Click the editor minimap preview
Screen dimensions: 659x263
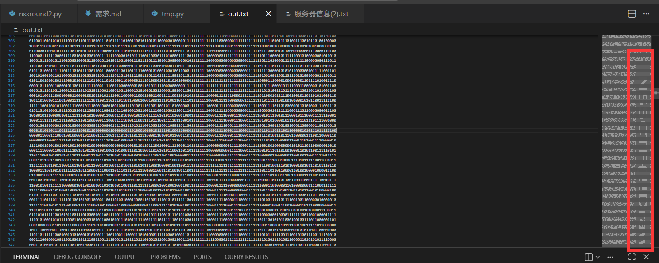point(626,141)
